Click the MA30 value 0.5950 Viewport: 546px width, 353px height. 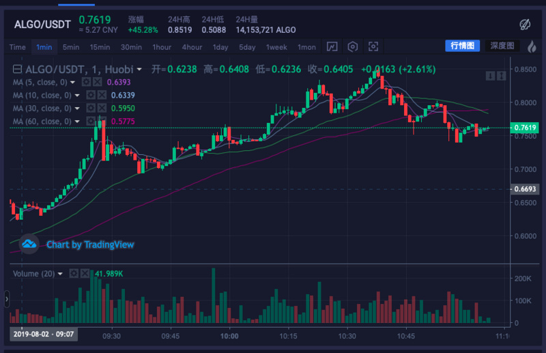point(123,108)
